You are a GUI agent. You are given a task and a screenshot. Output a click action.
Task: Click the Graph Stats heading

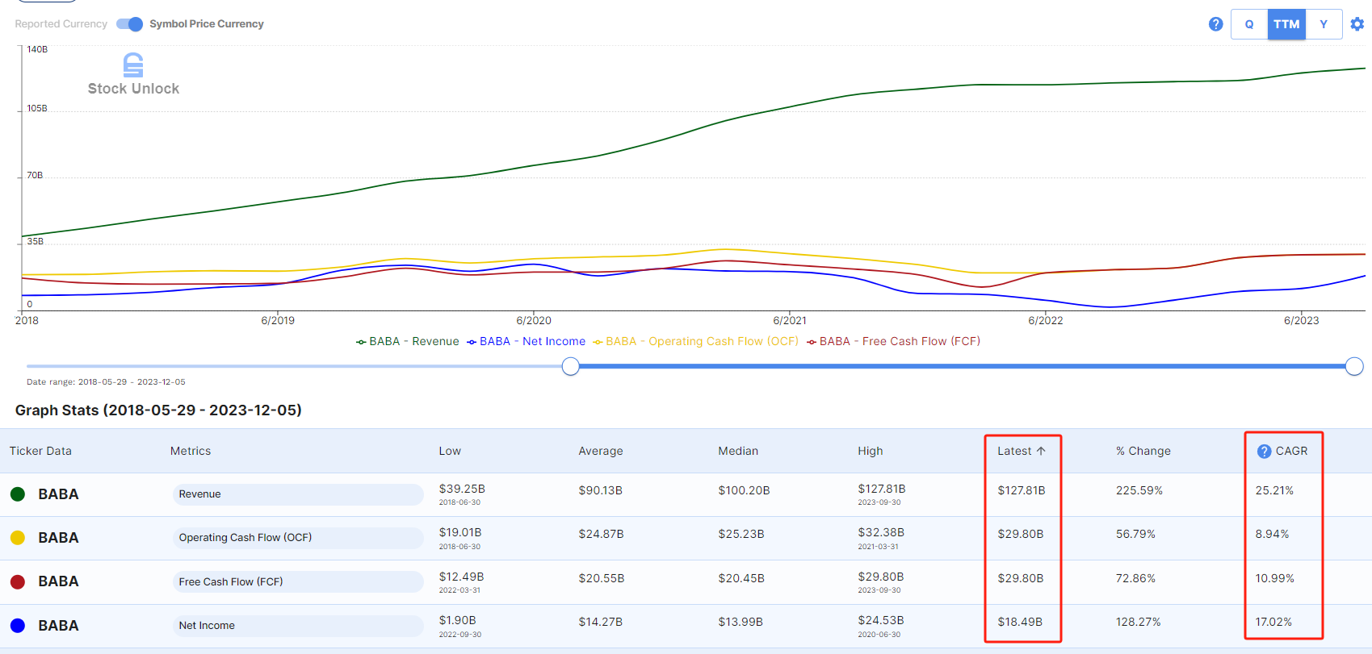[158, 410]
